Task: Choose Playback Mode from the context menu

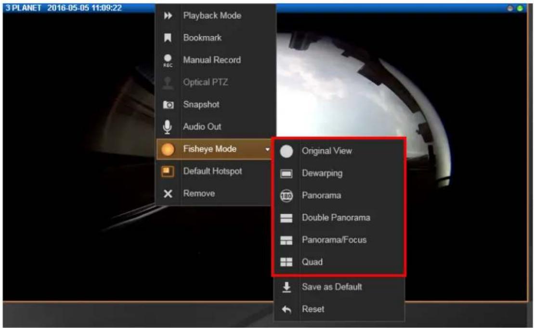Action: pos(216,16)
